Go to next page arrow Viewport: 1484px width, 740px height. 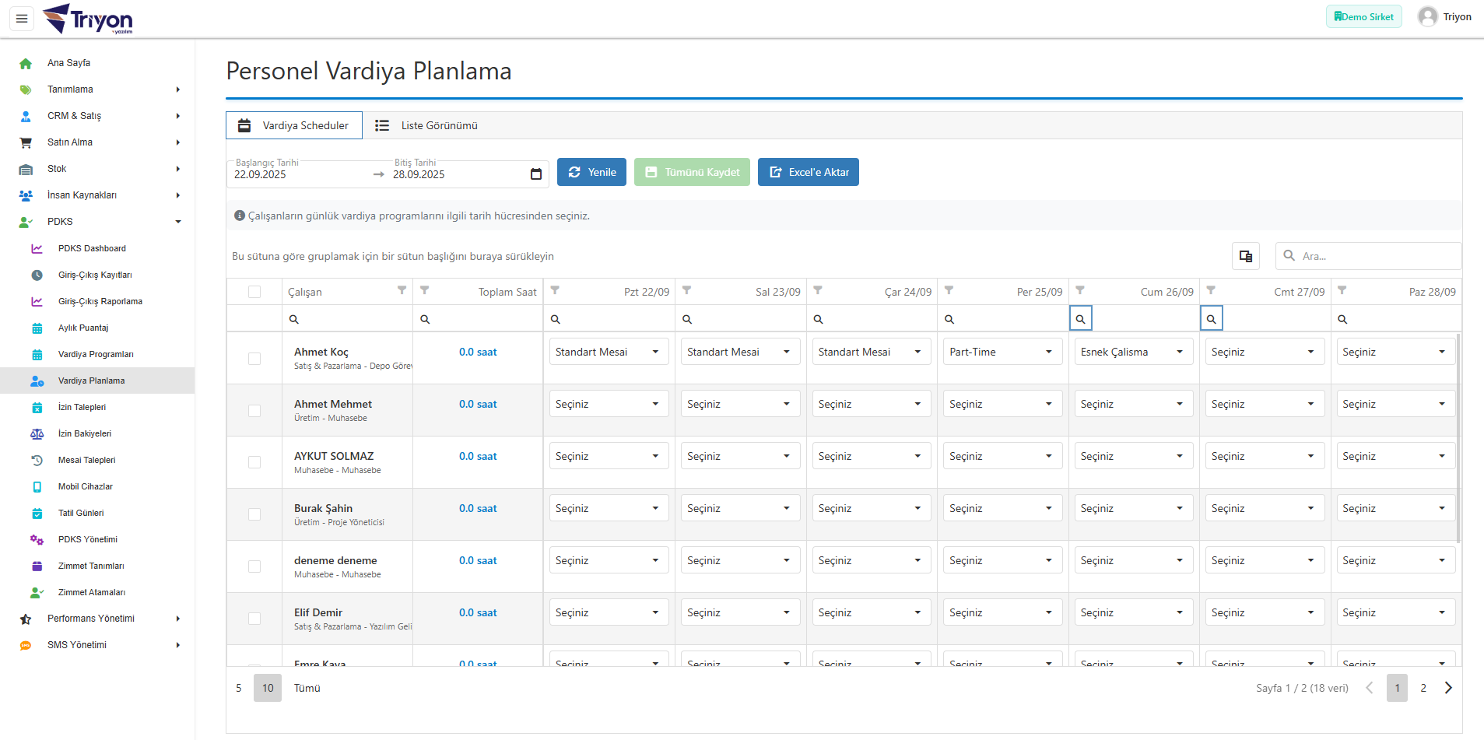click(1448, 688)
